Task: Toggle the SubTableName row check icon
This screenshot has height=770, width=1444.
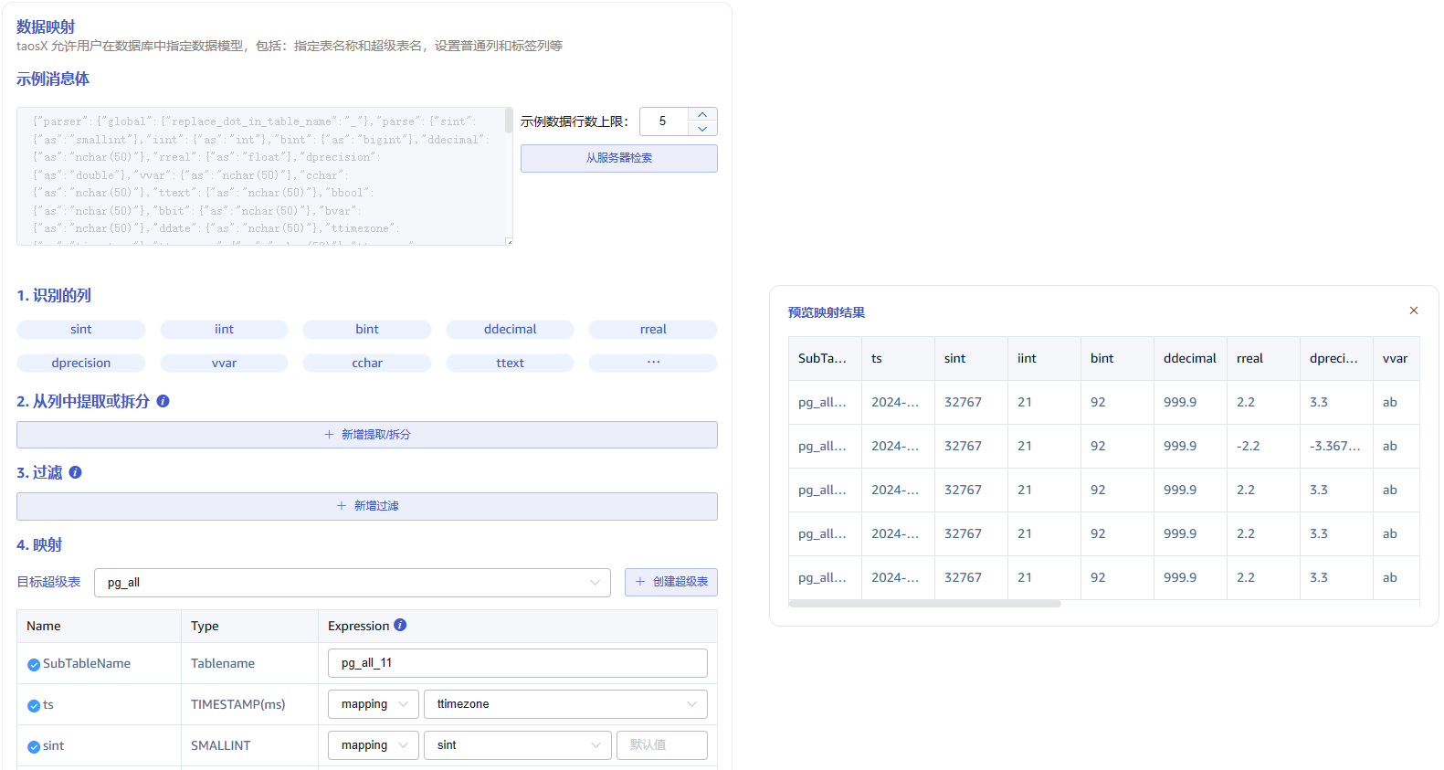Action: (34, 665)
